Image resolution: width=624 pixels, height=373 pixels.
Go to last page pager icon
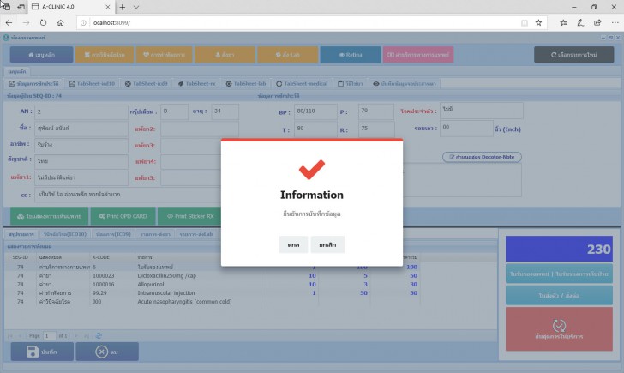tap(86, 336)
